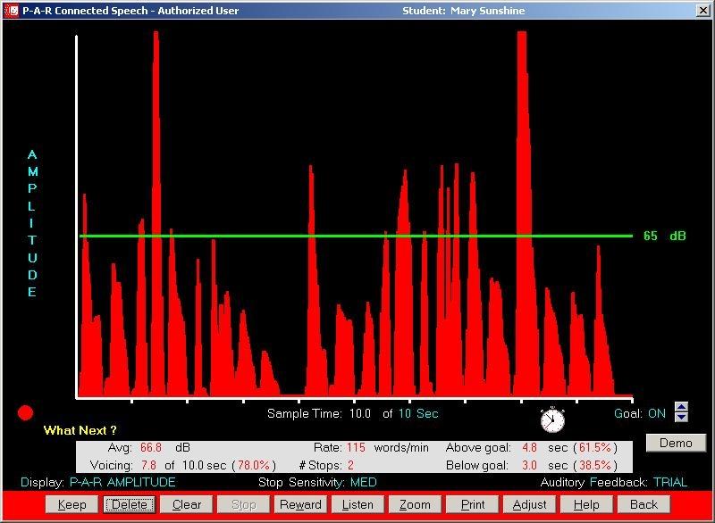
Task: Change the Stop Sensitivity MED value
Action: tap(363, 483)
